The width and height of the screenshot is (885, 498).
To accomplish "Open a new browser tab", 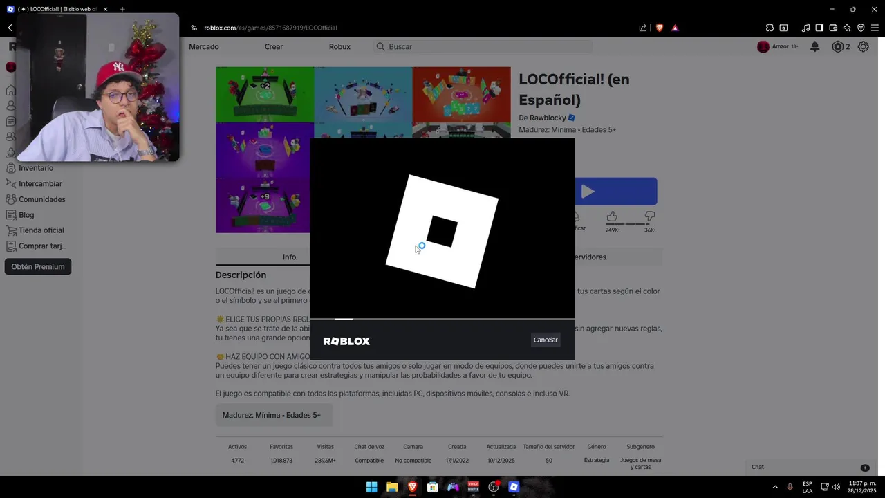I will [122, 9].
